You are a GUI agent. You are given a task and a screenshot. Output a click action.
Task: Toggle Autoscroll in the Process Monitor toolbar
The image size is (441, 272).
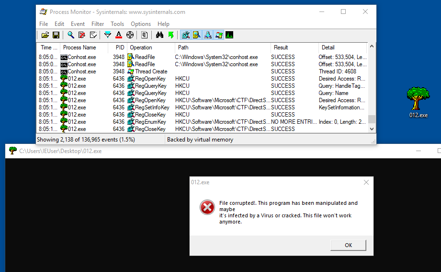82,35
